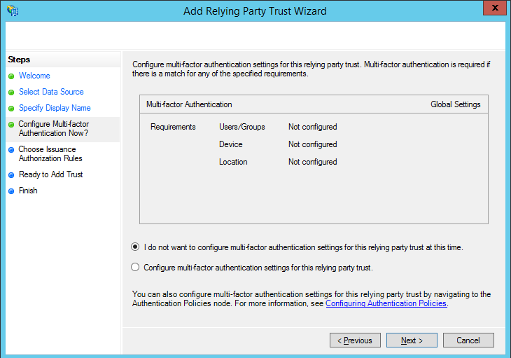Select 'I do not want to configure' radio option
The height and width of the screenshot is (358, 511).
coord(135,247)
